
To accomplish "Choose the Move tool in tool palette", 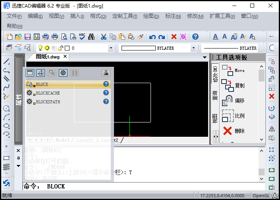I will pyautogui.click(x=233, y=70).
